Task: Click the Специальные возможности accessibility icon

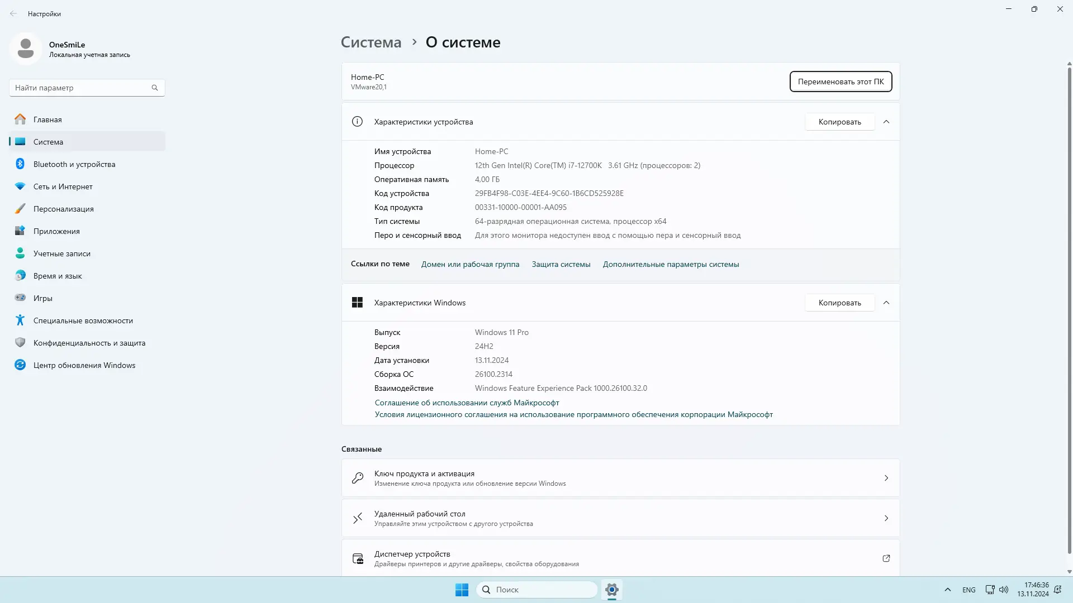Action: pyautogui.click(x=20, y=320)
